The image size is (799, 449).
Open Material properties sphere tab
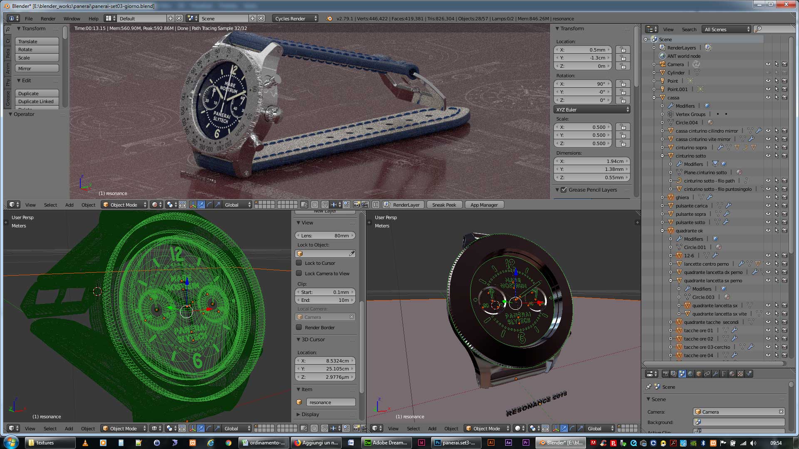[732, 374]
